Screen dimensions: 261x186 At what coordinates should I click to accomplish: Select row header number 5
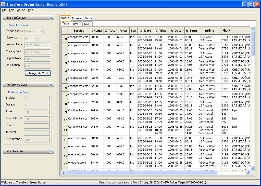65,79
